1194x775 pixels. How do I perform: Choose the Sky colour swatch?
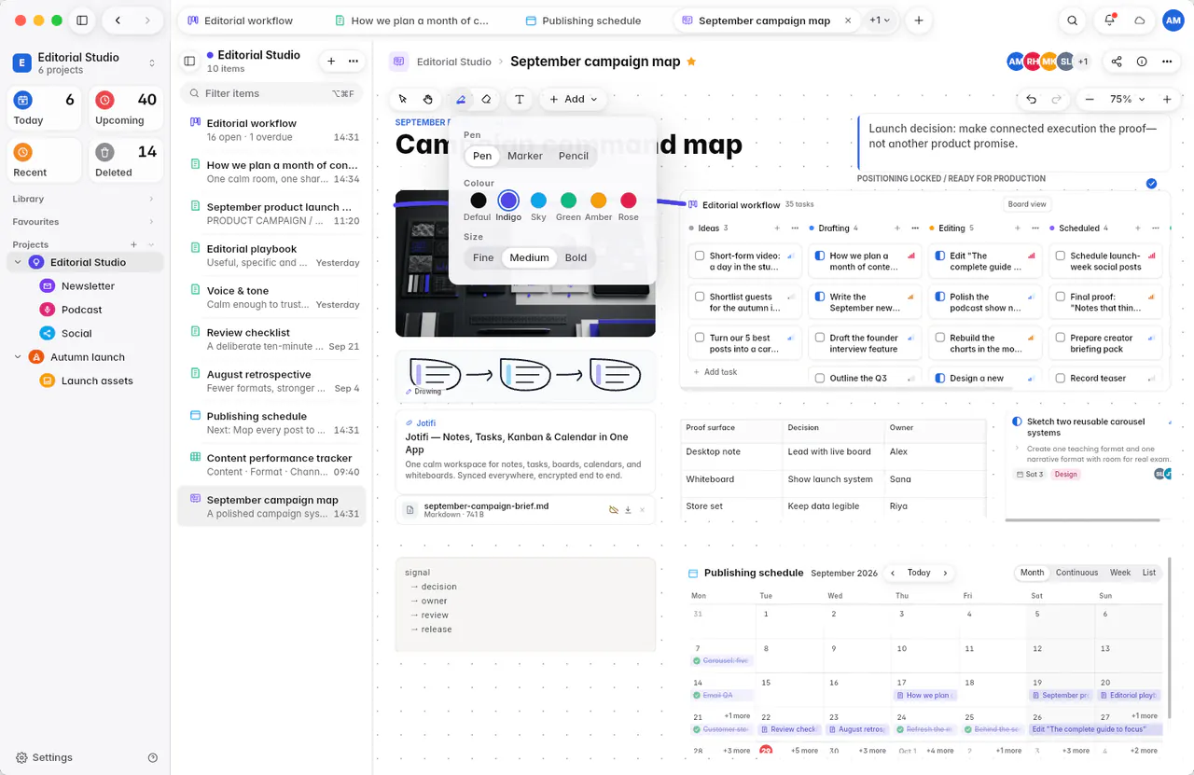(x=538, y=201)
